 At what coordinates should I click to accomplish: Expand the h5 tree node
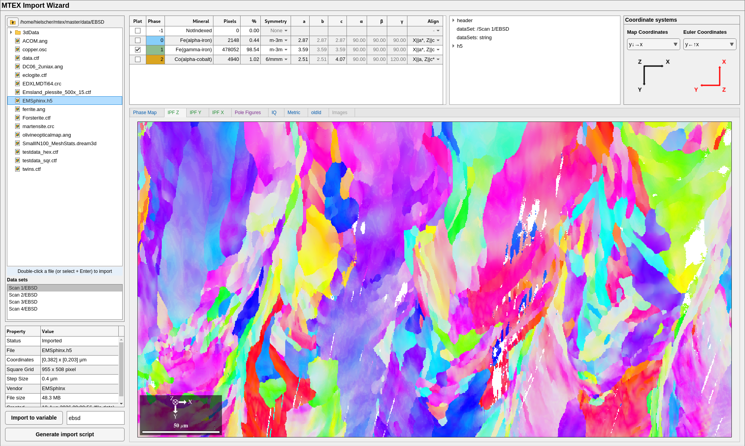click(453, 46)
